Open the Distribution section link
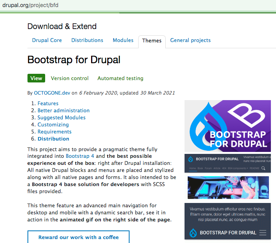 pyautogui.click(x=53, y=139)
